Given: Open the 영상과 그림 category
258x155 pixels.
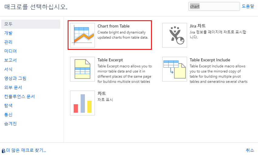Looking at the screenshot, I should point(15,78).
